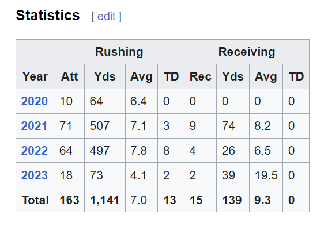Viewport: 328px width, 226px height.
Task: Select the 139 total receiving yards cell
Action: point(233,200)
